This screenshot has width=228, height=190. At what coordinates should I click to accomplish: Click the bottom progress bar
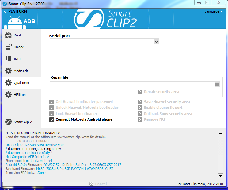pos(45,184)
